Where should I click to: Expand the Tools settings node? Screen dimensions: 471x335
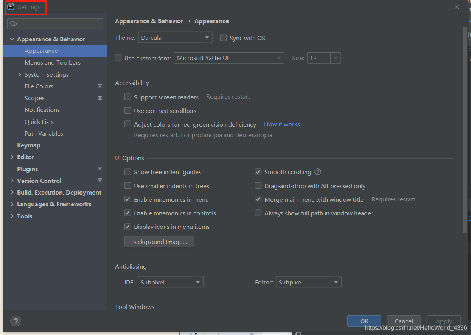coord(12,216)
